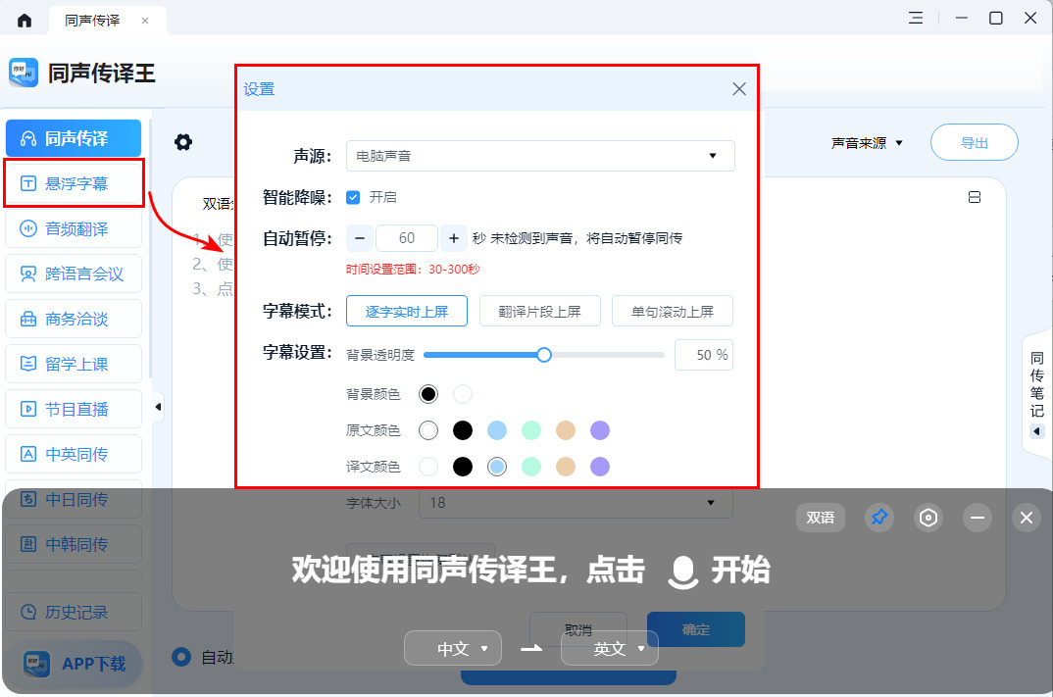
Task: Increase auto-pause time with plus button
Action: pyautogui.click(x=454, y=238)
